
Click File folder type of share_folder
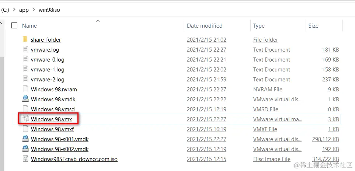pyautogui.click(x=265, y=39)
